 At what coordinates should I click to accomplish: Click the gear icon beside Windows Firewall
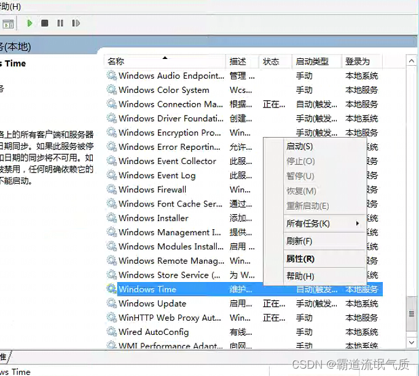point(111,189)
